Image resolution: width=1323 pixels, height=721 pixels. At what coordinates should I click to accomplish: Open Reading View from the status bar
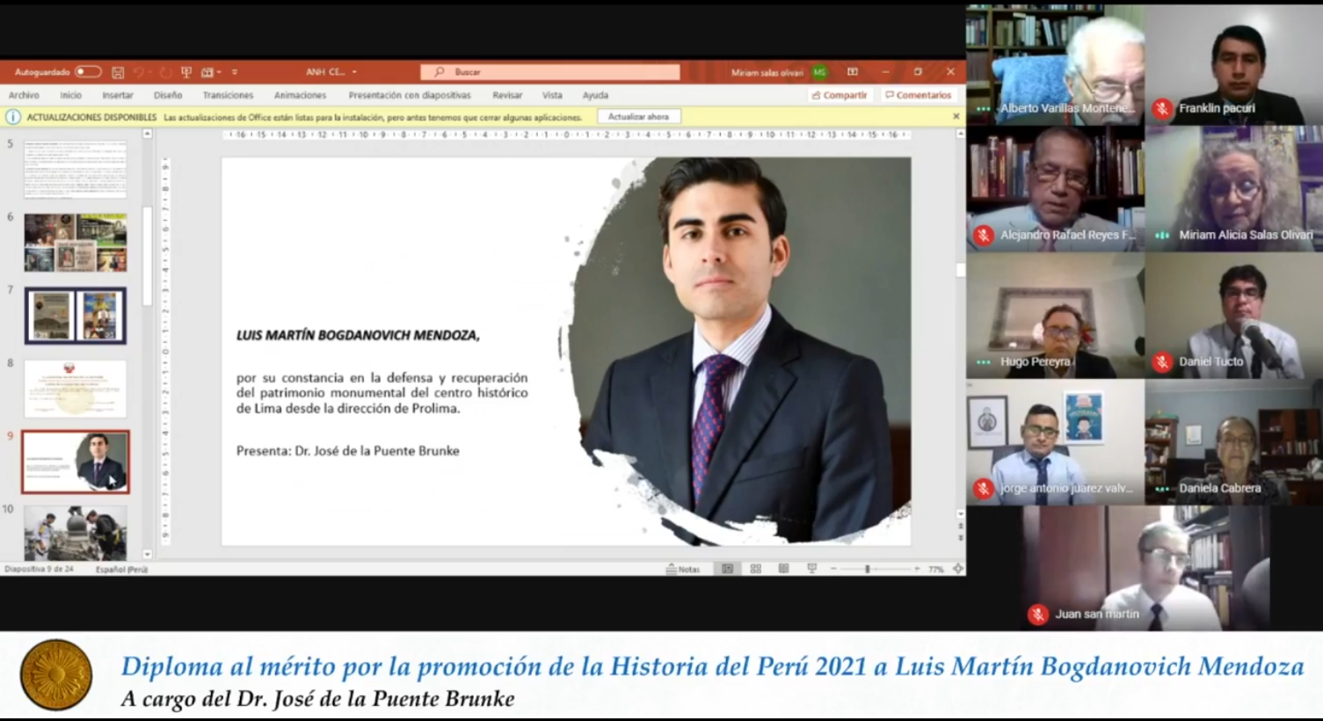[x=783, y=569]
